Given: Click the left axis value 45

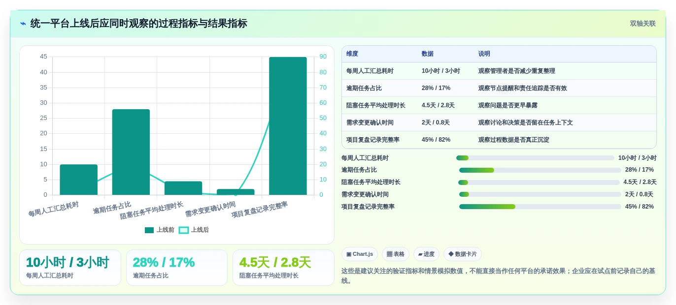Looking at the screenshot, I should click(43, 57).
